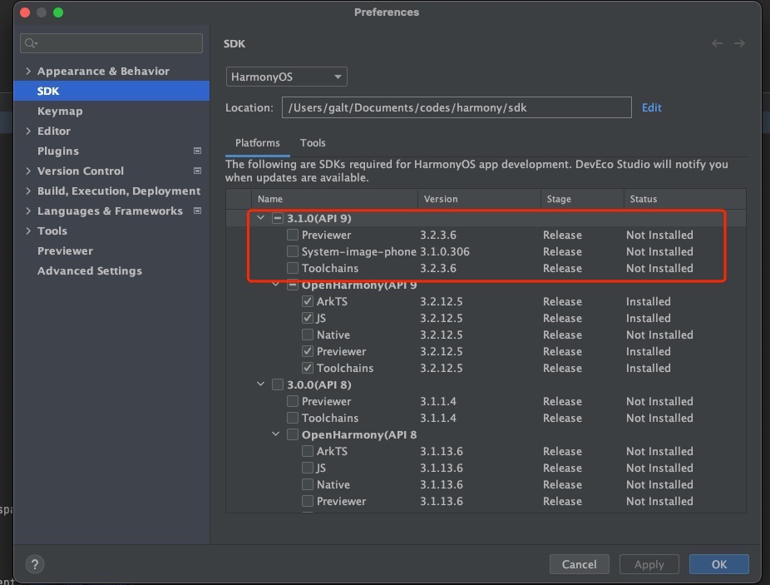This screenshot has width=770, height=585.
Task: Open Advanced Settings
Action: pyautogui.click(x=89, y=271)
